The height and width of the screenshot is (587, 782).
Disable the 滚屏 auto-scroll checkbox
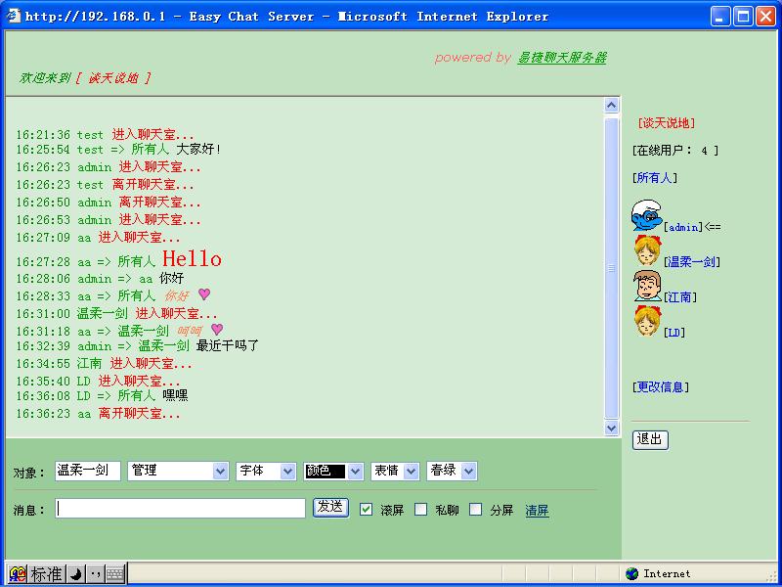(x=366, y=509)
